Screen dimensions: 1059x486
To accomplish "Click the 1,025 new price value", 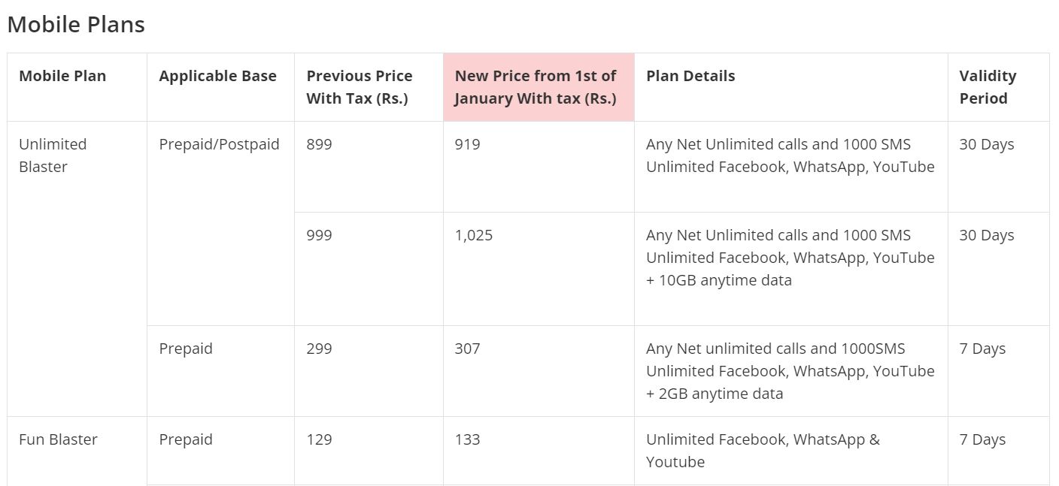I will coord(474,235).
